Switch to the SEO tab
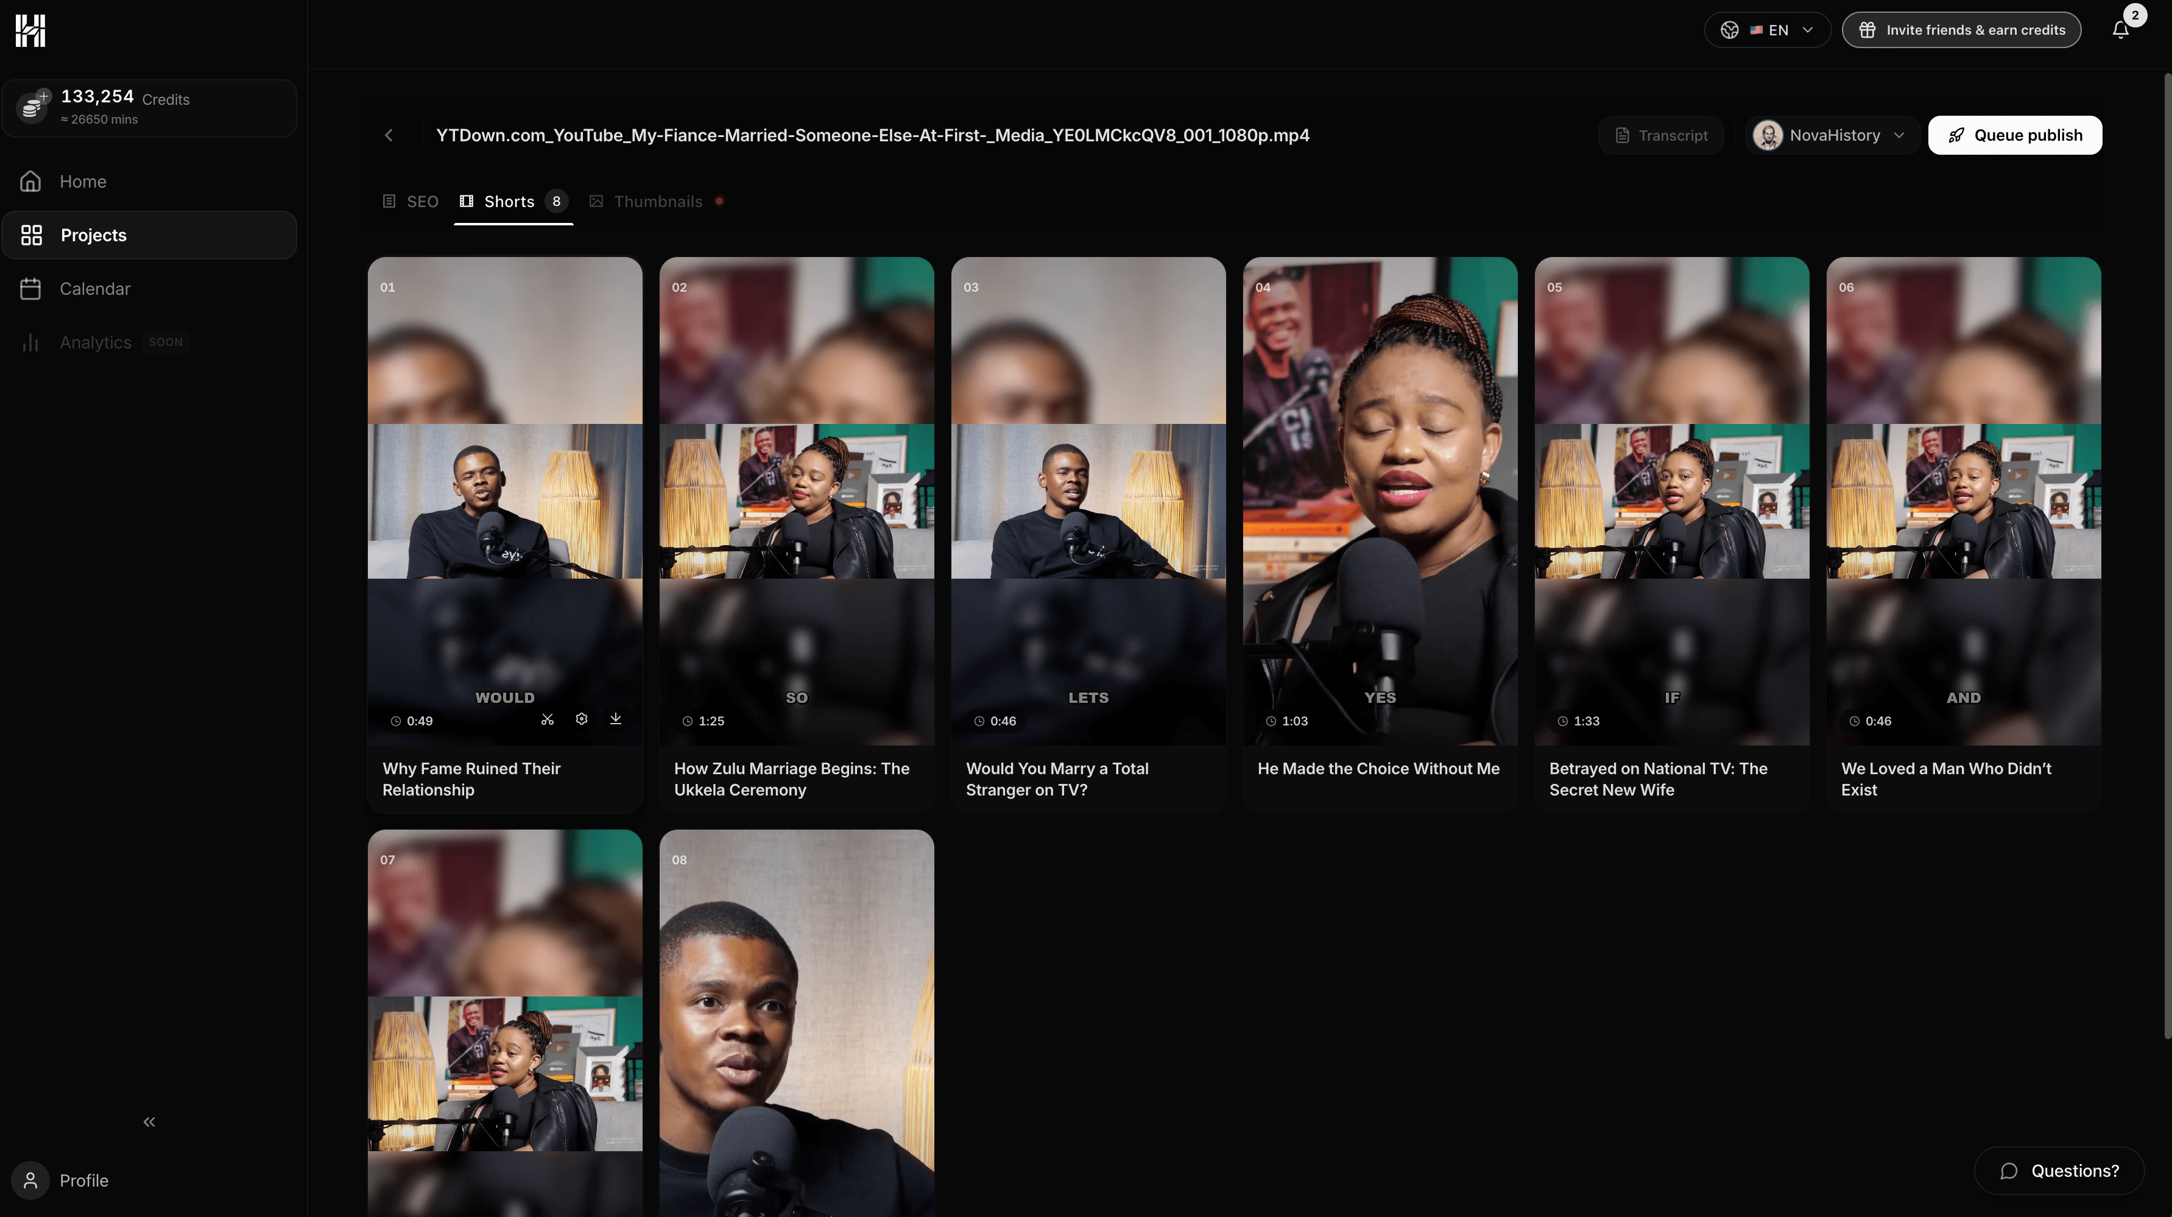 pyautogui.click(x=421, y=201)
